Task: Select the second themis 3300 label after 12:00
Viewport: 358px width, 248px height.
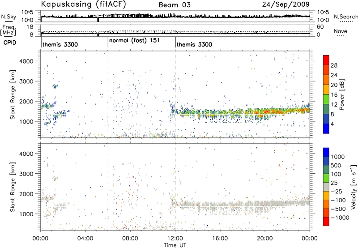Action: [x=194, y=44]
